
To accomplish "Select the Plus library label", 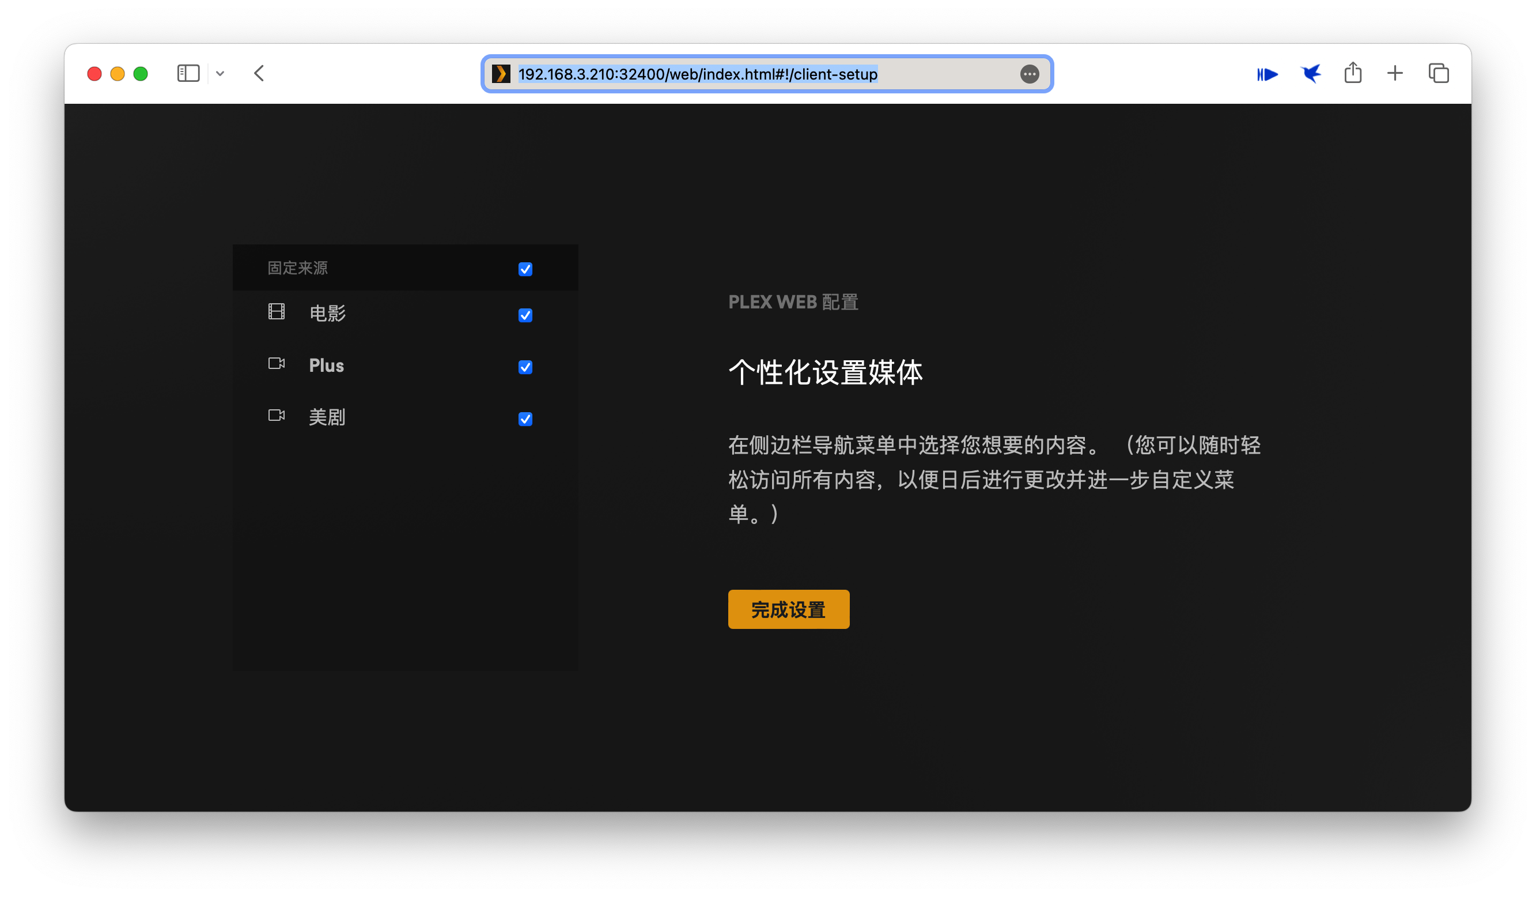I will click(x=327, y=365).
